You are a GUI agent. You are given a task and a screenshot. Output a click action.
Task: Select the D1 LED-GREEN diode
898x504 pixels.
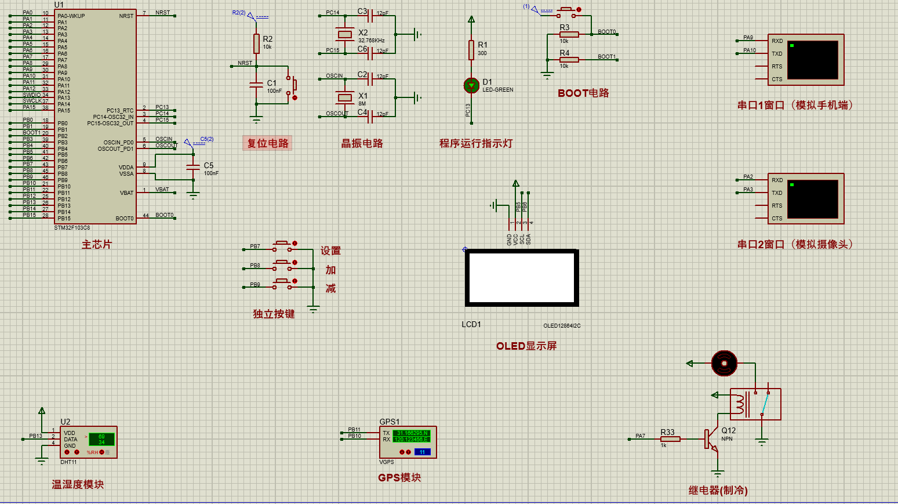(x=471, y=86)
